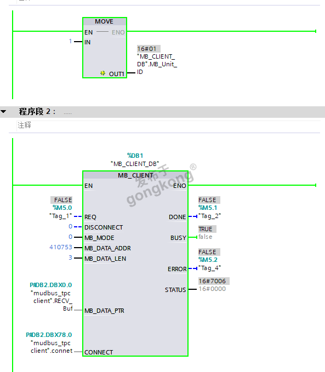Image resolution: width=325 pixels, height=372 pixels.
Task: Click the ERROR pin label
Action: (177, 269)
